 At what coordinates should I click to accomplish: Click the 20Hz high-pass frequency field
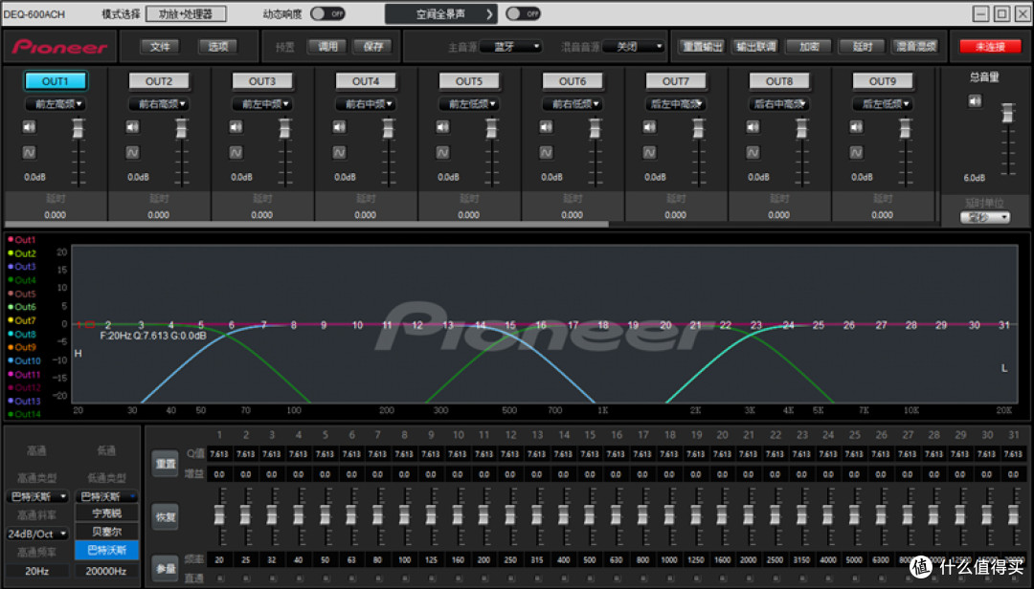click(37, 571)
